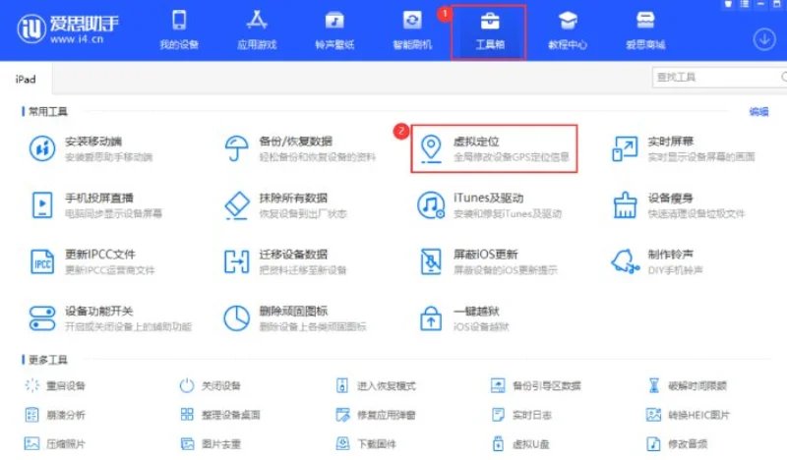The height and width of the screenshot is (460, 787).
Task: Choose 进入恢复模式
Action: click(376, 385)
